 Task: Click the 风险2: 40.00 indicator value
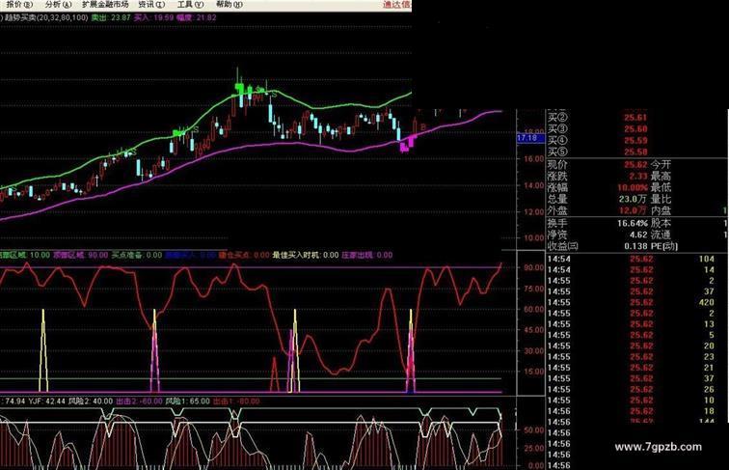(x=91, y=401)
